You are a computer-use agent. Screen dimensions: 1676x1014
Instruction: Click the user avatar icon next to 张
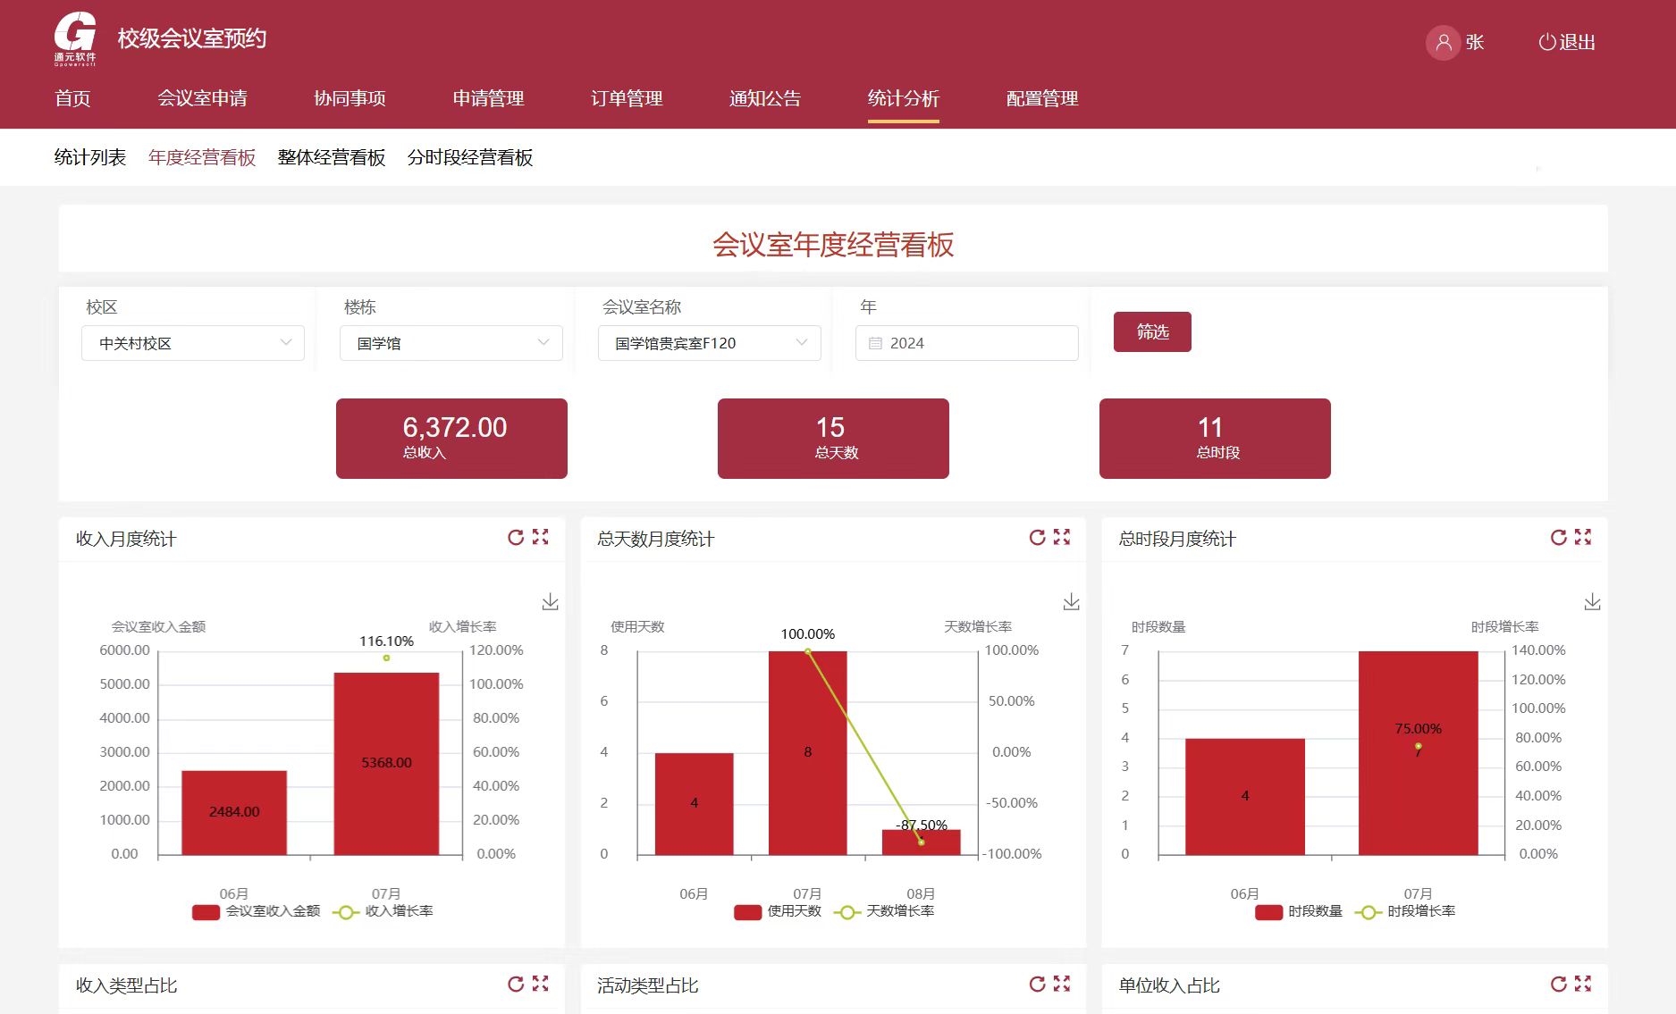[1442, 42]
